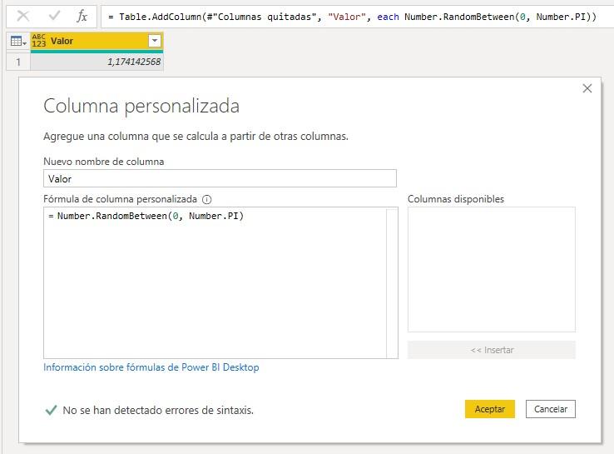Image resolution: width=614 pixels, height=454 pixels.
Task: Click the green syntax check status icon
Action: click(x=51, y=410)
